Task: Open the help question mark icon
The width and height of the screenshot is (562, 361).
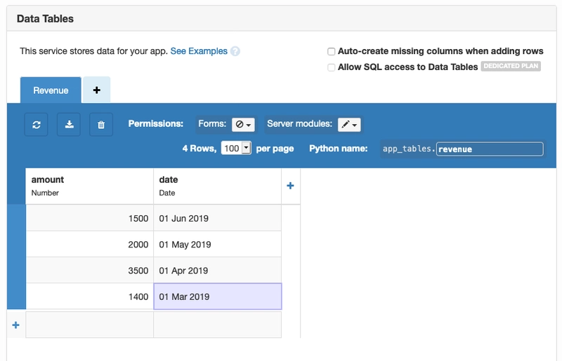Action: [235, 51]
